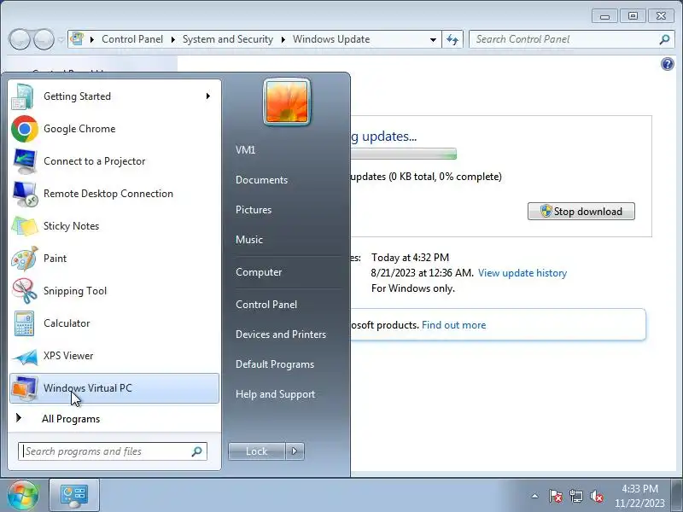The height and width of the screenshot is (512, 683).
Task: Expand arrow before Control Panel breadcrumb
Action: pyautogui.click(x=92, y=39)
